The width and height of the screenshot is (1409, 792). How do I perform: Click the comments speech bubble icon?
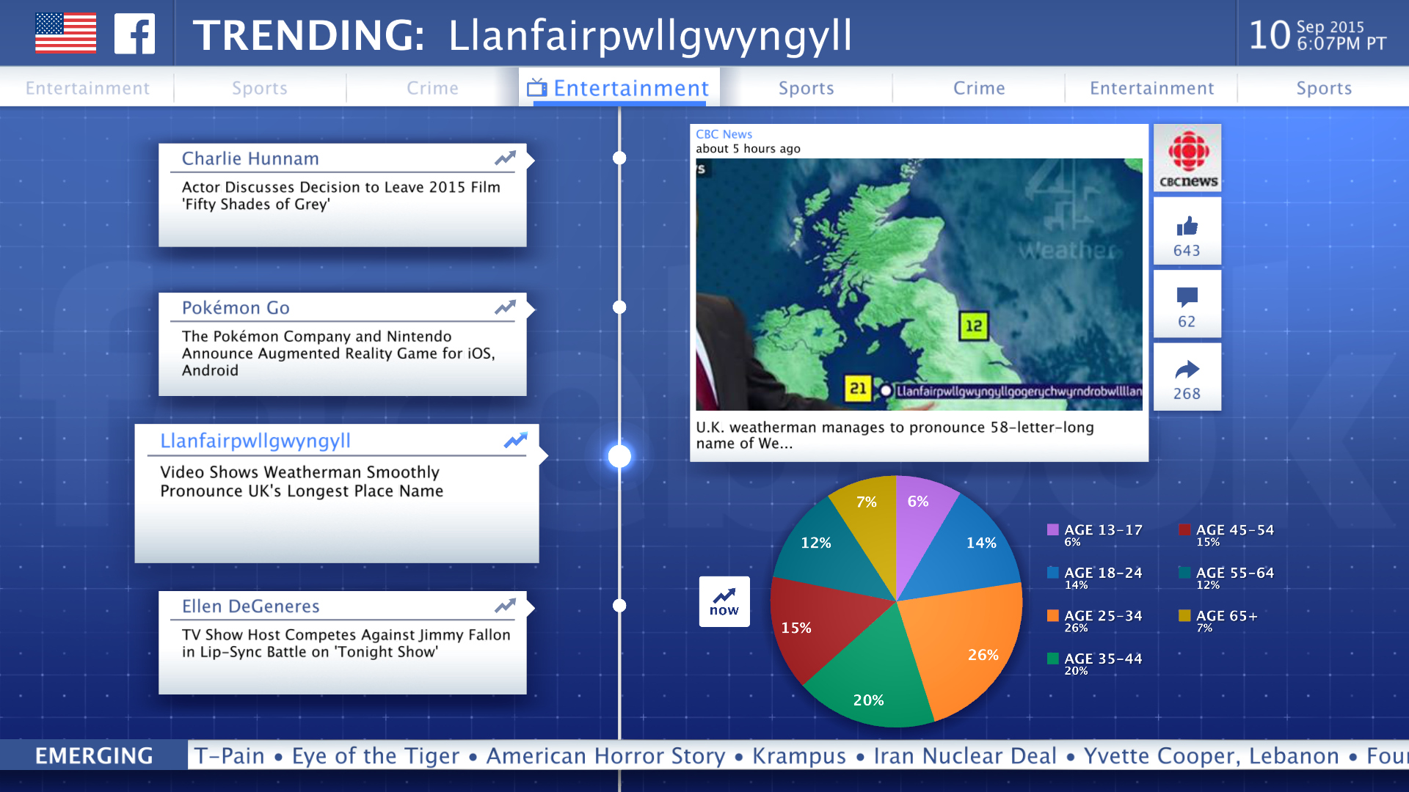click(x=1187, y=297)
